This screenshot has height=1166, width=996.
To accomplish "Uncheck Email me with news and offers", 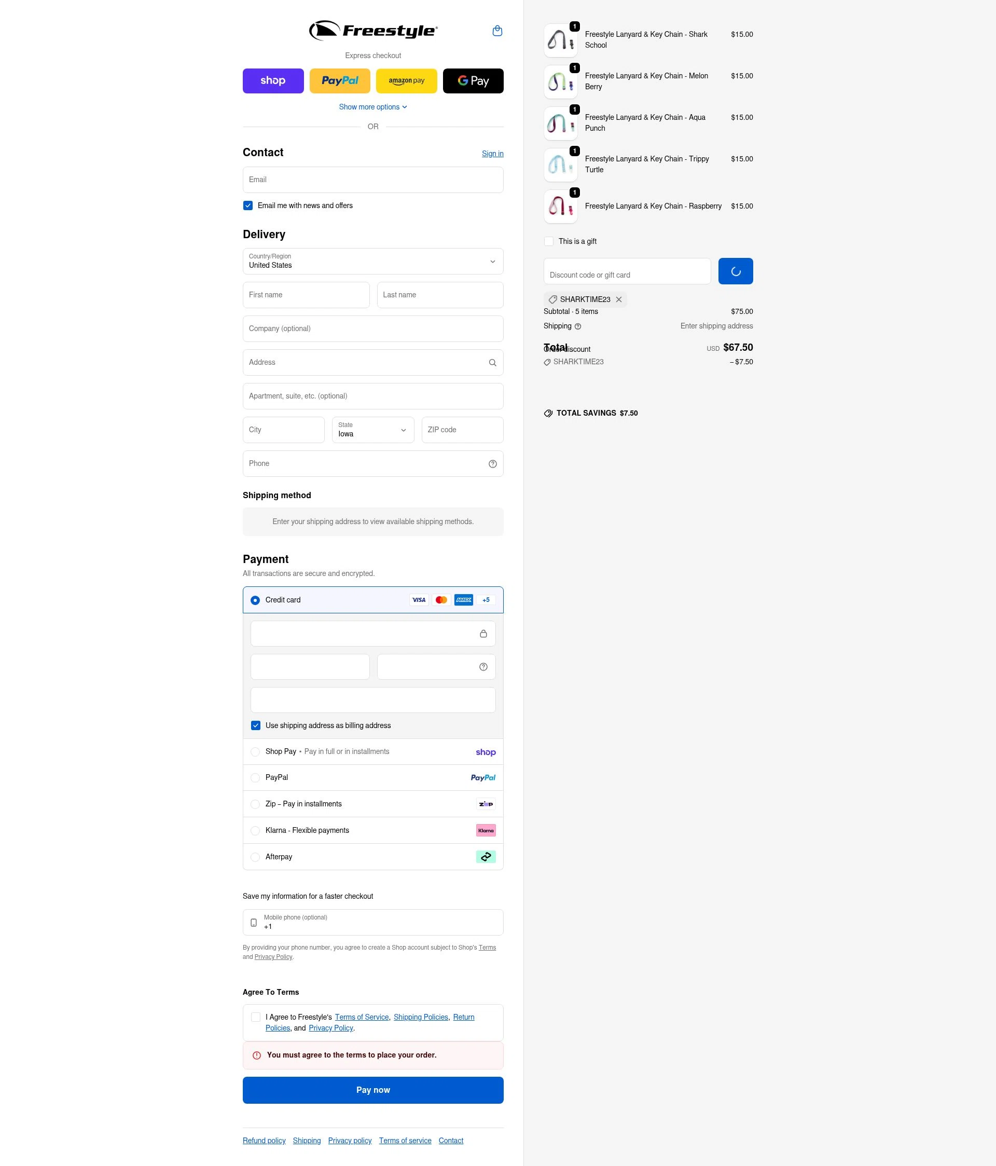I will pyautogui.click(x=248, y=205).
